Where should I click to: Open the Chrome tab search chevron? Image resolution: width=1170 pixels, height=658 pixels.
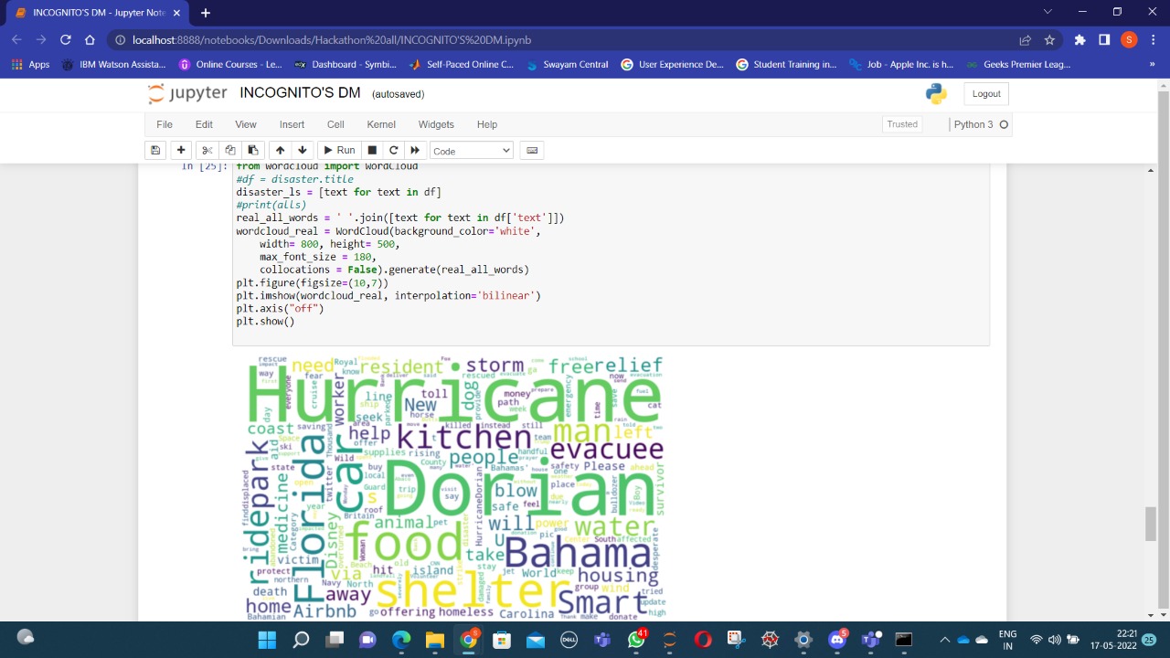coord(1048,12)
